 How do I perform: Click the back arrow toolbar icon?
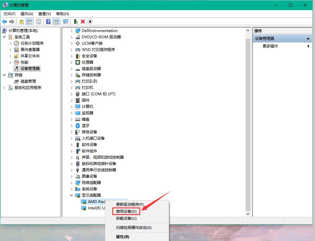coord(4,22)
